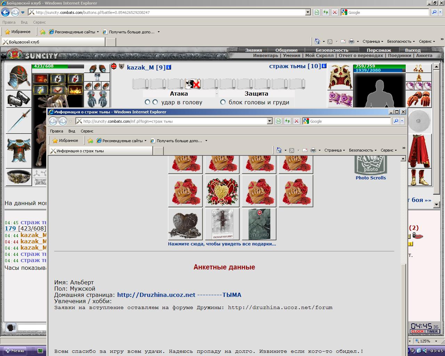Click the metal heart gift icon
The image size is (445, 356).
(x=185, y=224)
